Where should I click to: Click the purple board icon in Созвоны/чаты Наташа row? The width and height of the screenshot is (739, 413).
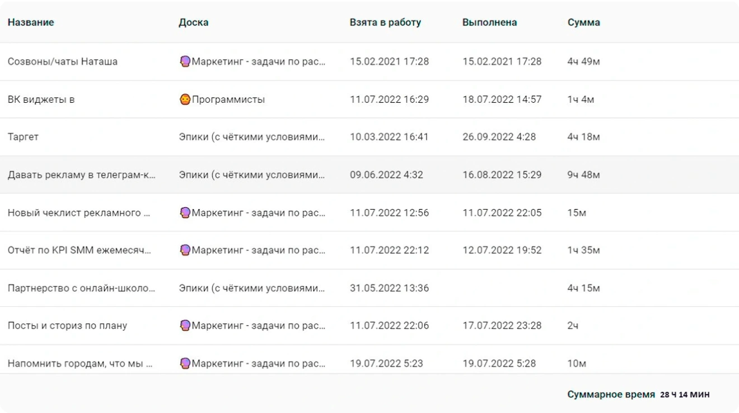pyautogui.click(x=185, y=61)
